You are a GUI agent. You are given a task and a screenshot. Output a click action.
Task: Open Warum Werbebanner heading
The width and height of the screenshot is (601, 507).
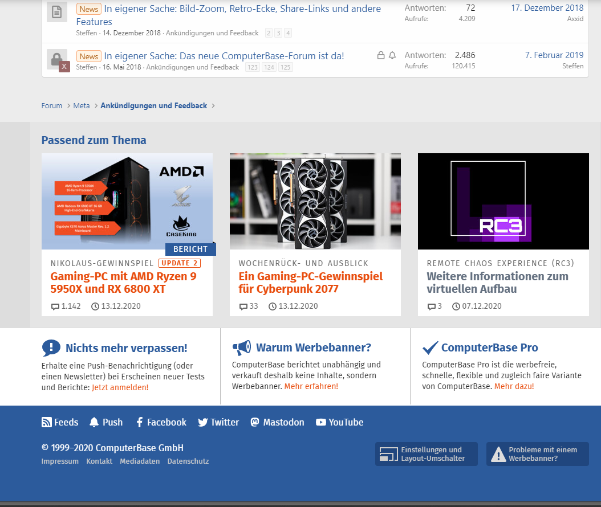(x=314, y=347)
